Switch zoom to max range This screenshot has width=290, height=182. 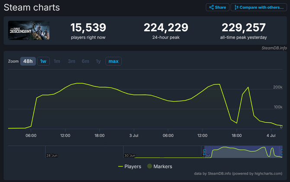(x=113, y=61)
